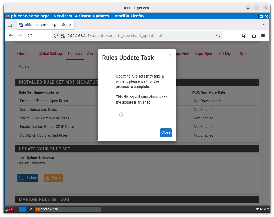Screen dimensions: 274x217
Task: Select the blue workspace 1 pager box
Action: point(23,209)
